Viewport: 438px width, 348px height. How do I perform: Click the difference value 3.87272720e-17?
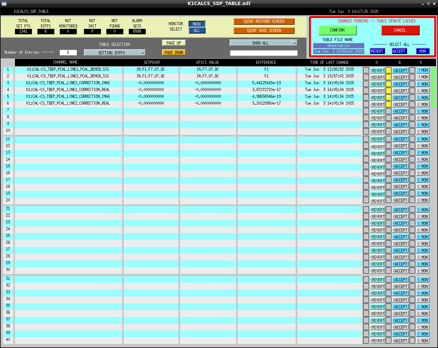click(266, 90)
